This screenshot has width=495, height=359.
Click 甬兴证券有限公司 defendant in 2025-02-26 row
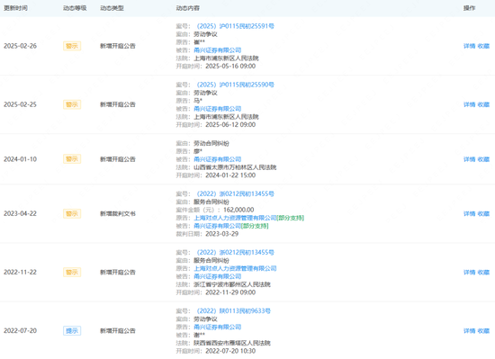tap(218, 50)
